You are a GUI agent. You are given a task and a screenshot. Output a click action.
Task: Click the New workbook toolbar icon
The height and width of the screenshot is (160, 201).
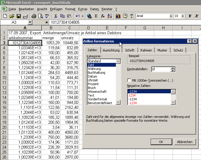5,16
